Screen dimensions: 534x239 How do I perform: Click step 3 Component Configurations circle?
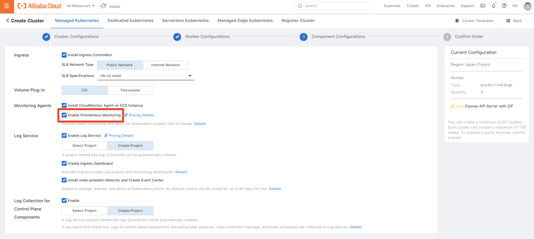303,36
